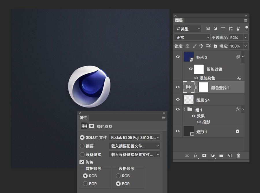
Task: Create a new group with the folder icon
Action: (221, 155)
